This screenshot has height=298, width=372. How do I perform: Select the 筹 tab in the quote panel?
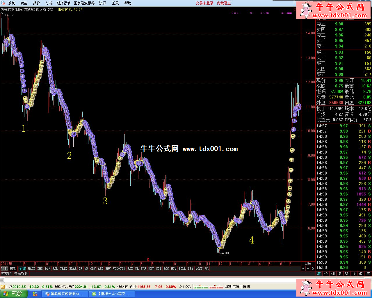pos(368,274)
